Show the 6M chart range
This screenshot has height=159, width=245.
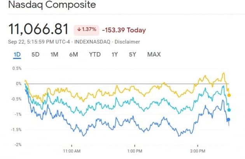click(x=73, y=54)
